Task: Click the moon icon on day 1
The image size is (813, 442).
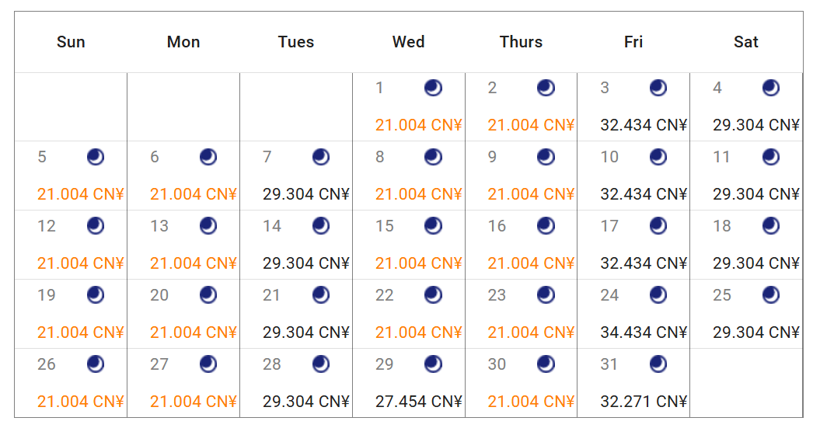Action: [x=433, y=88]
